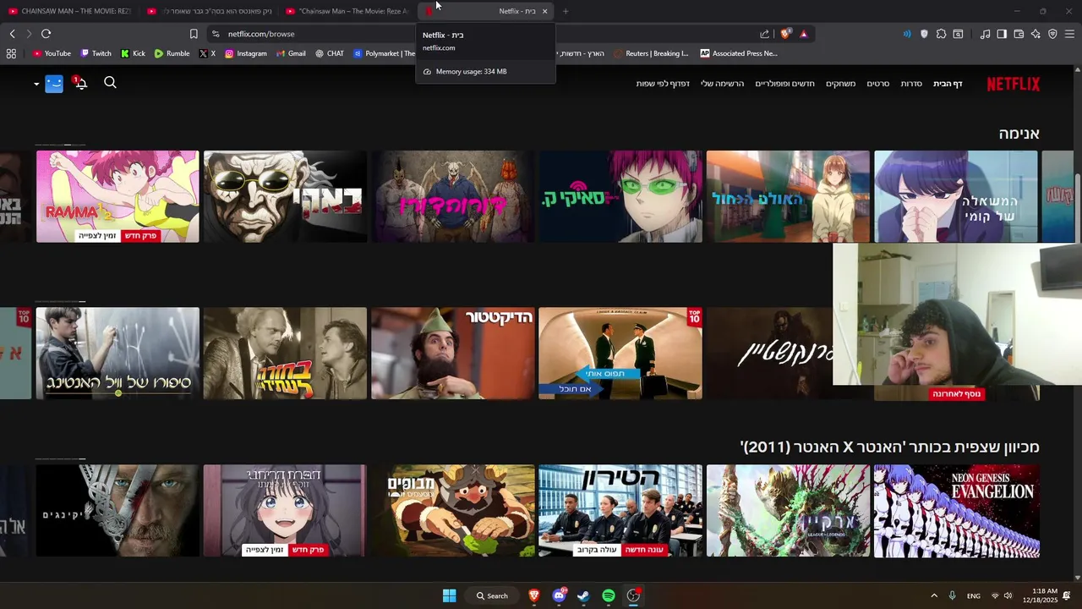Open סרטים section in Netflix nav
Image resolution: width=1082 pixels, height=609 pixels.
(878, 84)
